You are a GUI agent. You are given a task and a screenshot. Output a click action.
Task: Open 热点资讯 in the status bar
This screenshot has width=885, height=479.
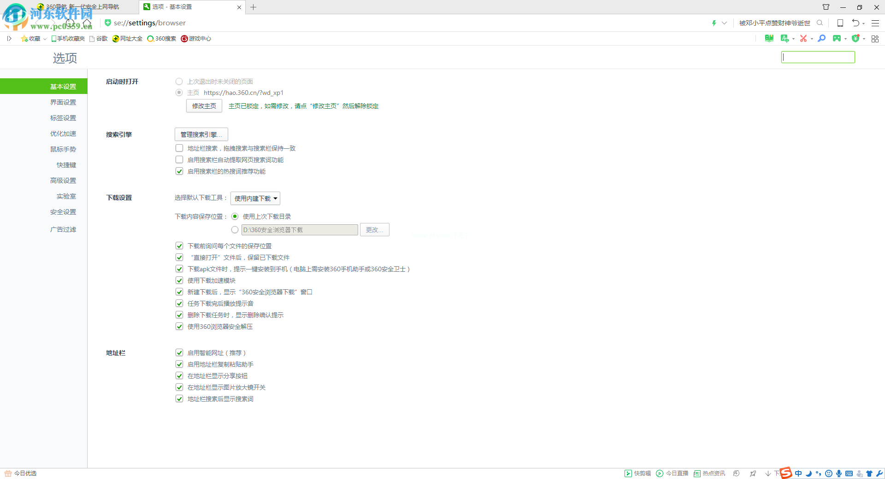coord(709,473)
